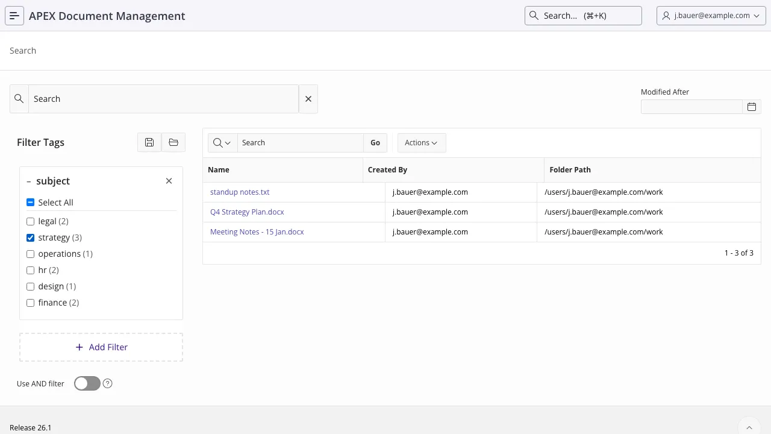Click the report Search input field

(300, 143)
